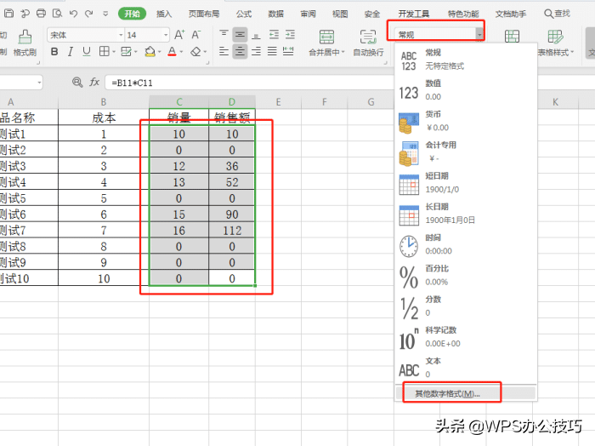Image resolution: width=595 pixels, height=446 pixels.
Task: Select column E header
Action: pos(278,102)
